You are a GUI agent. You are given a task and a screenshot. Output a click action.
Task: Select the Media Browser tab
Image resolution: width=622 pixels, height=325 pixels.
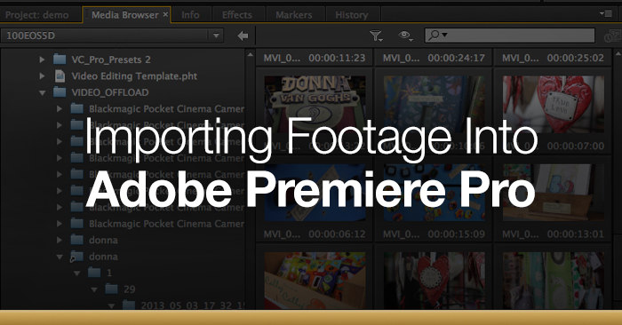[124, 15]
